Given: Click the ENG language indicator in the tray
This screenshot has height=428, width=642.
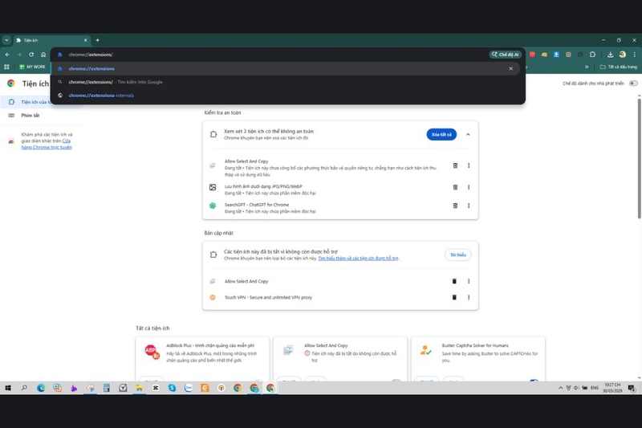Looking at the screenshot, I should [x=595, y=388].
